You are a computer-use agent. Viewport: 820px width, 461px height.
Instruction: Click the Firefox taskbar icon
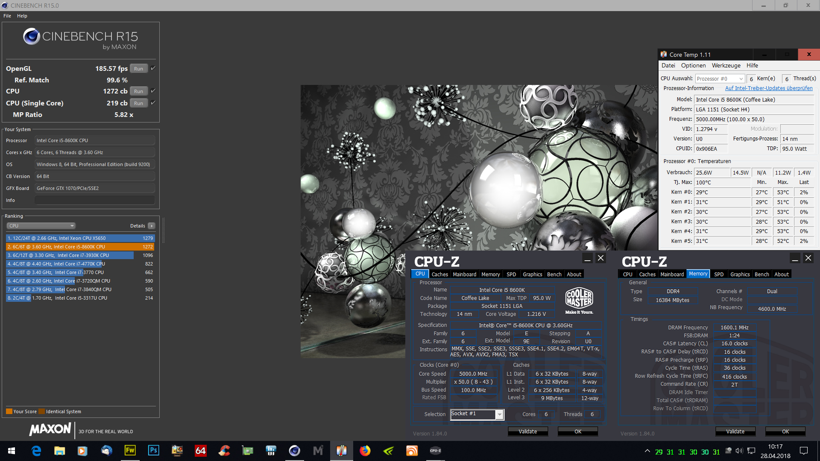(365, 450)
